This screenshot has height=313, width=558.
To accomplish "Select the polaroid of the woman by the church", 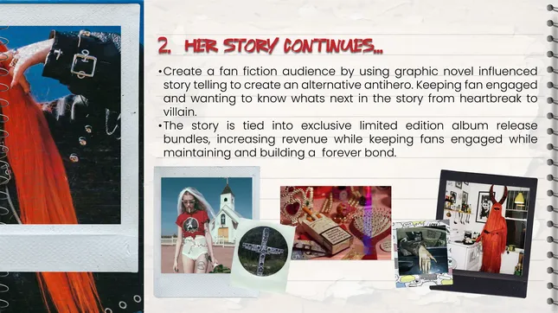I will point(207,231).
